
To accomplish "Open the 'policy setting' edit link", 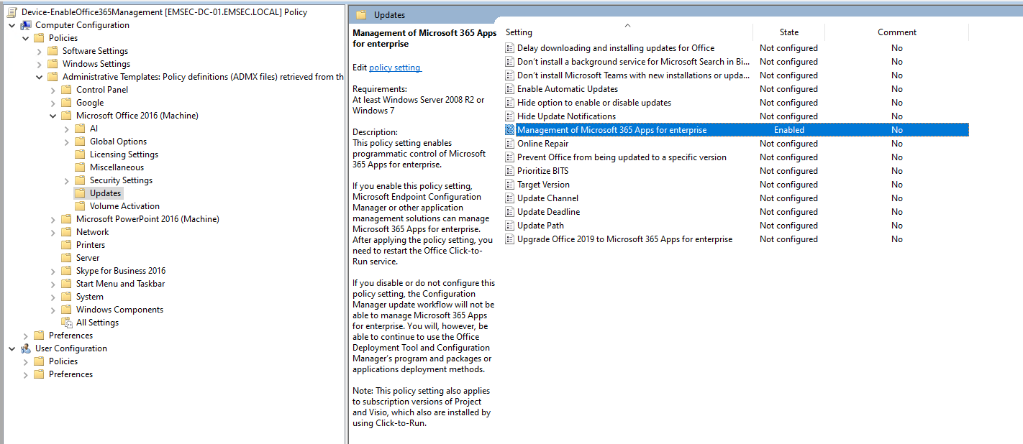I will (394, 68).
